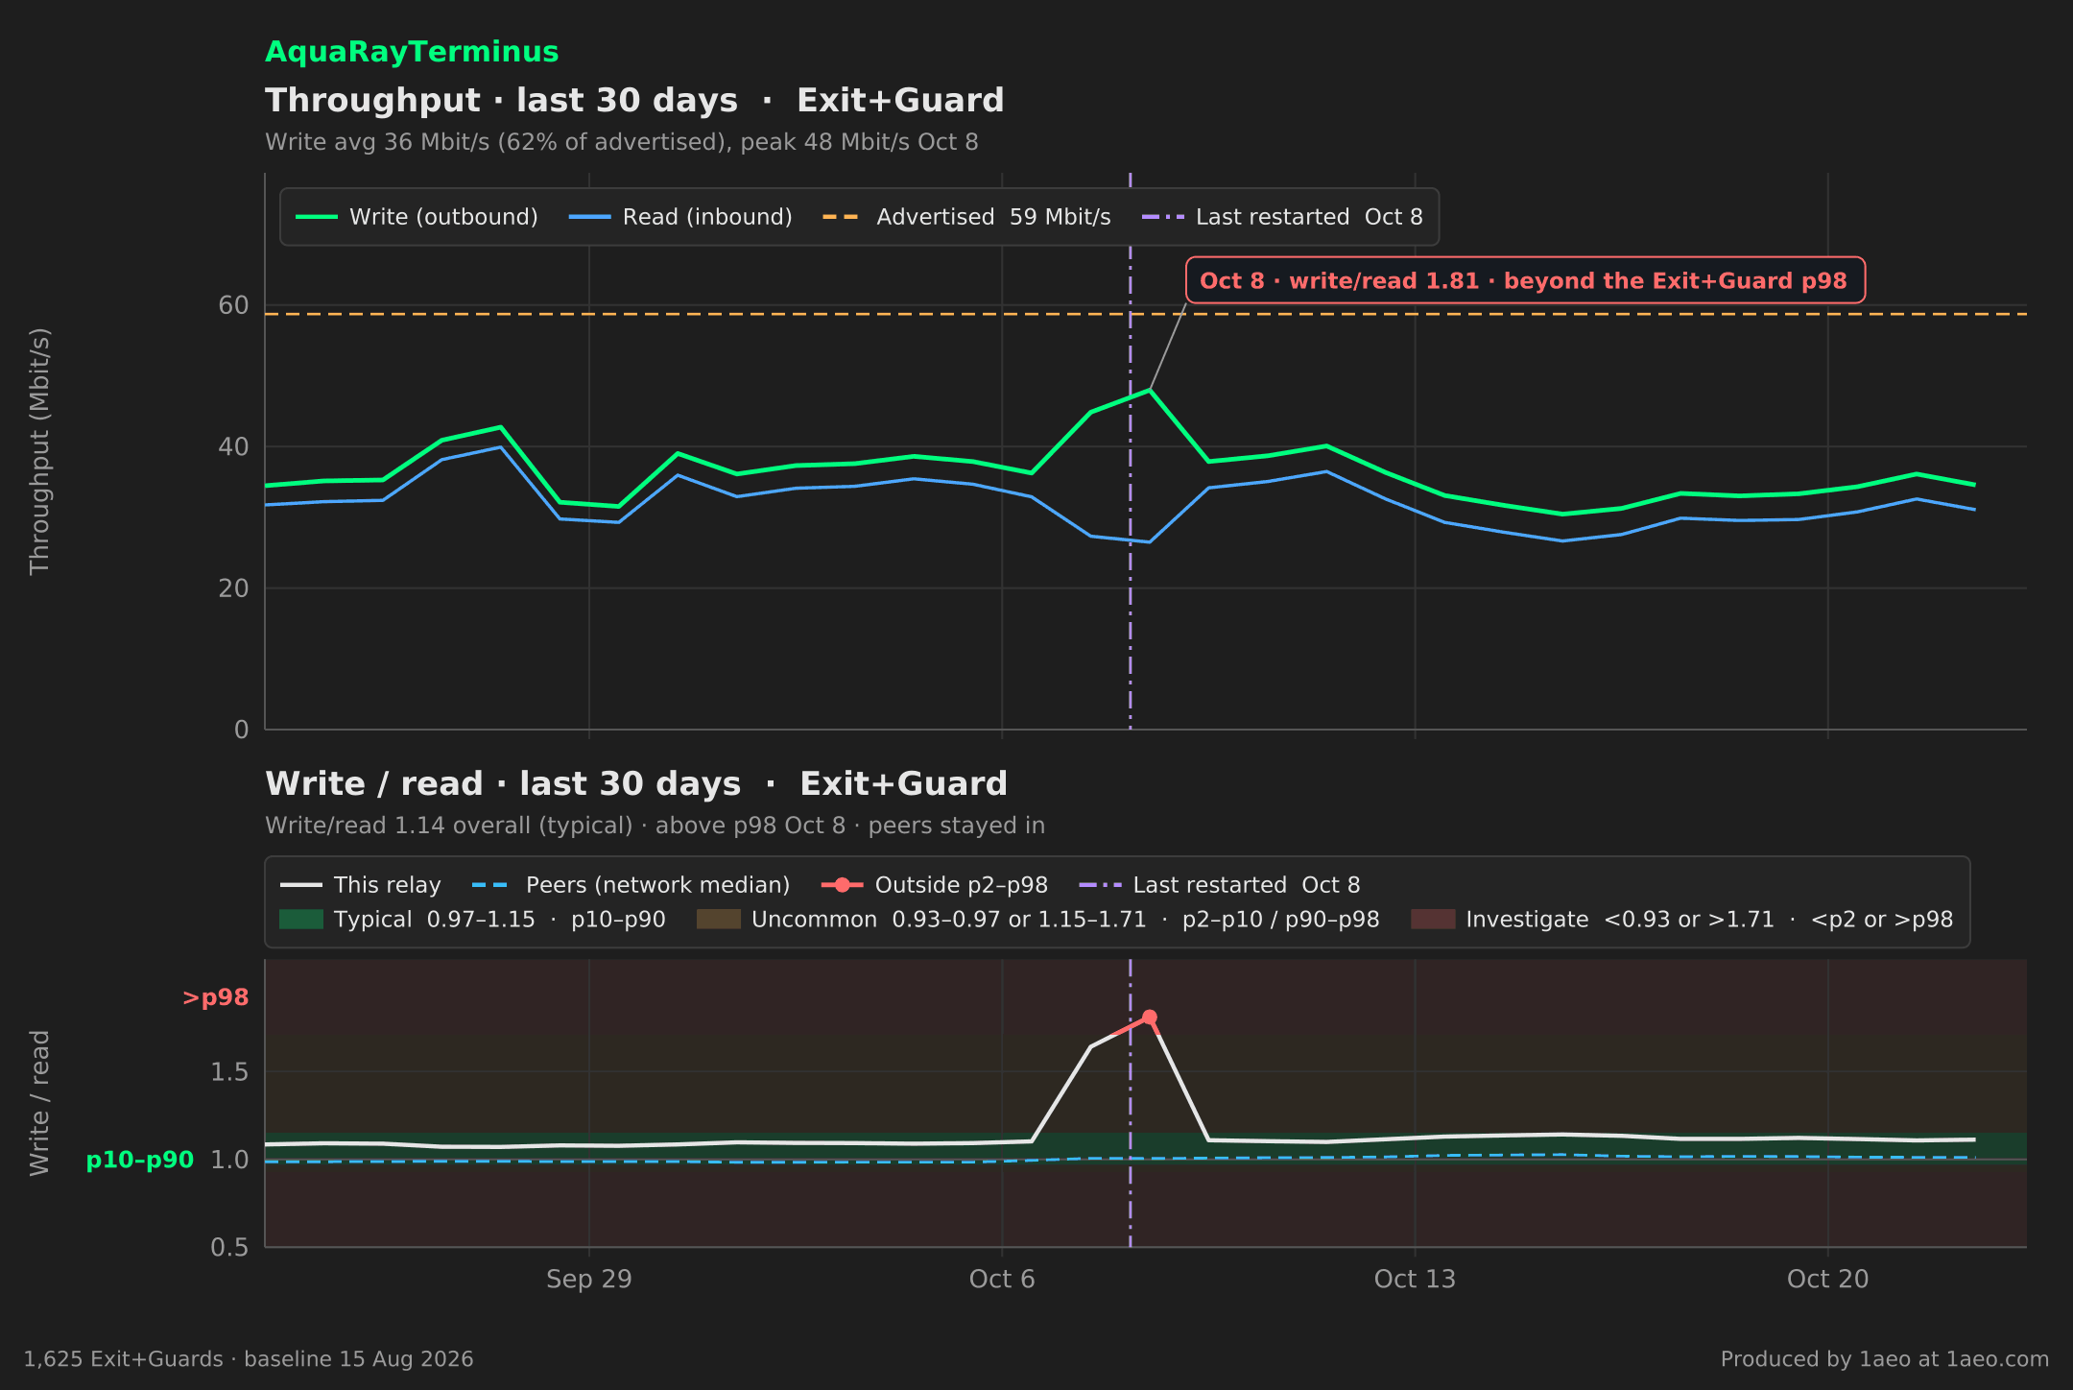This screenshot has width=2073, height=1390.
Task: Click the Oct 6 axis label
Action: coord(1002,1279)
